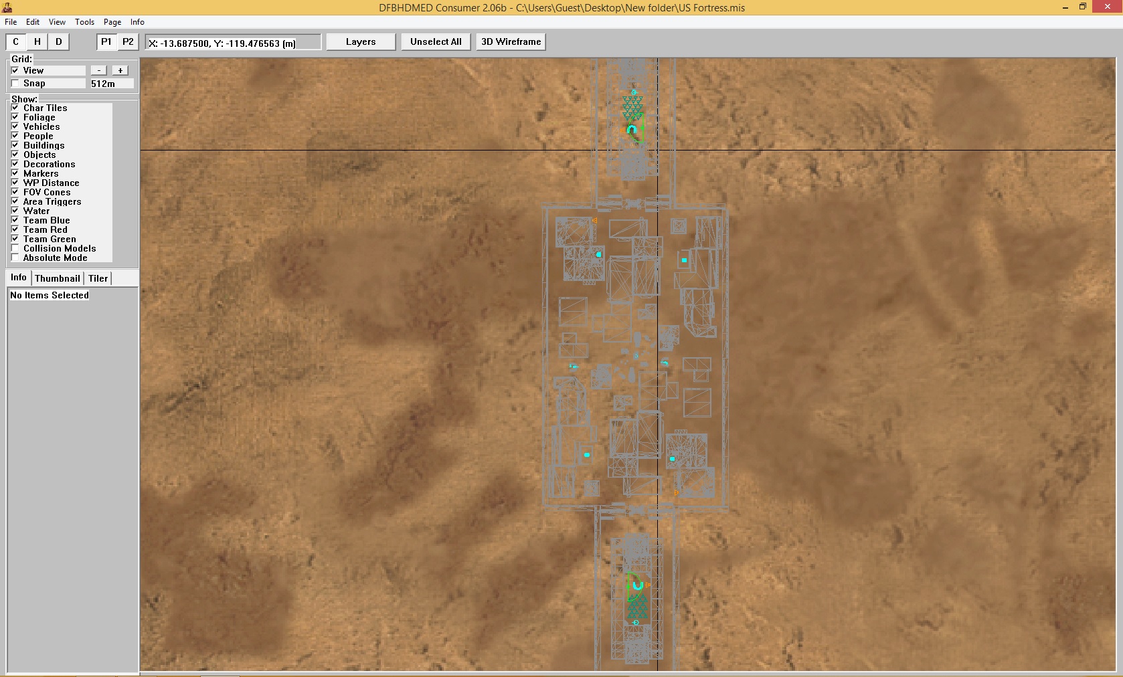Toggle Foliage visibility checkbox

[x=15, y=117]
